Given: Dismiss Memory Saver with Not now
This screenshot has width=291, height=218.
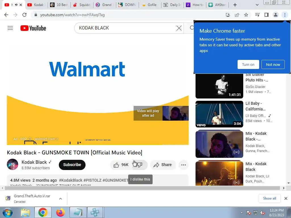Looking at the screenshot, I should click(273, 64).
